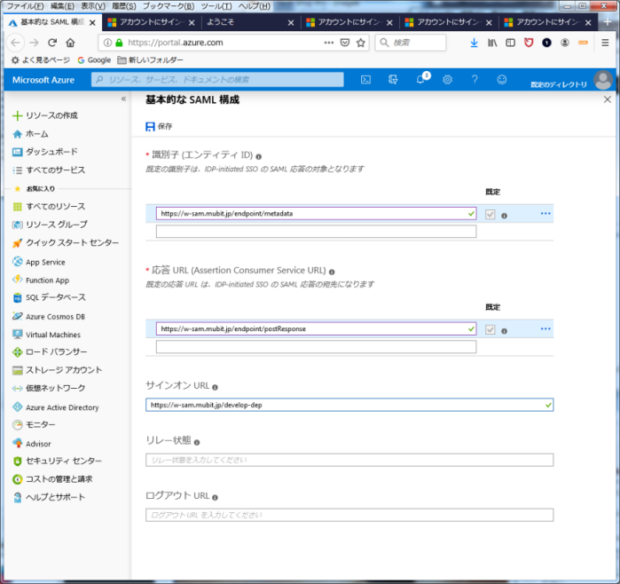Click empty second identifier field
Viewport: 620px width, 584px height.
coord(316,232)
